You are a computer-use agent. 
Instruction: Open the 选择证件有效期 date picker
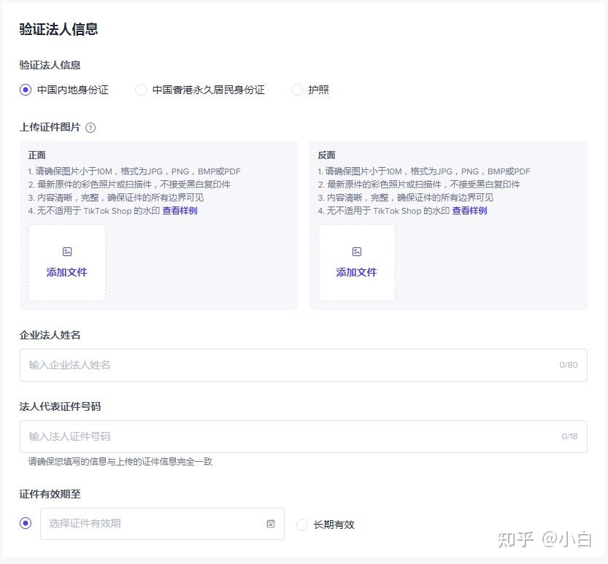[162, 524]
